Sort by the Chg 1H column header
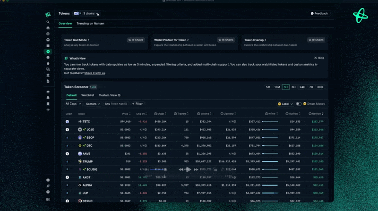This screenshot has width=378, height=211. point(141,114)
